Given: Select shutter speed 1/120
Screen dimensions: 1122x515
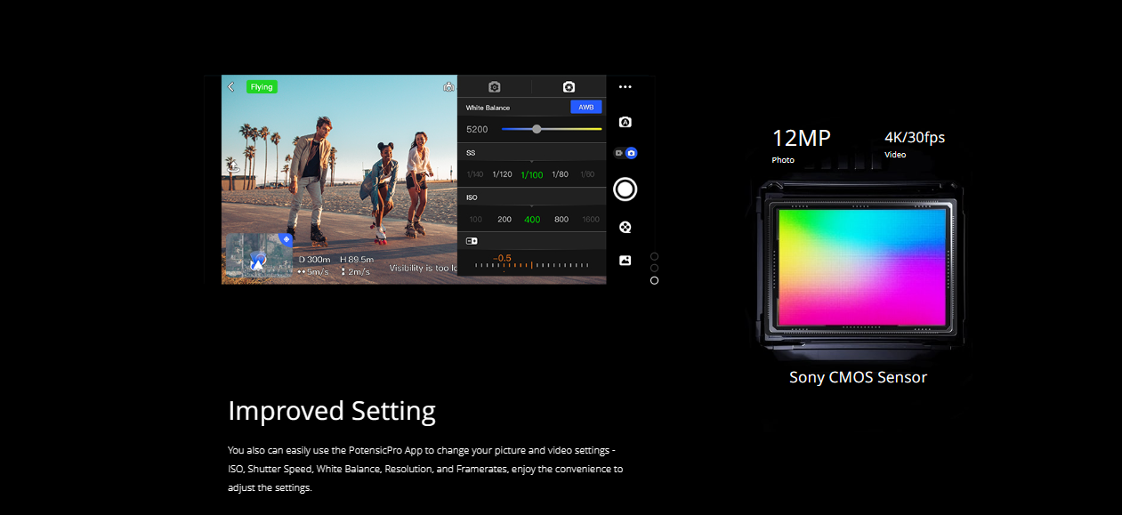Looking at the screenshot, I should 502,174.
